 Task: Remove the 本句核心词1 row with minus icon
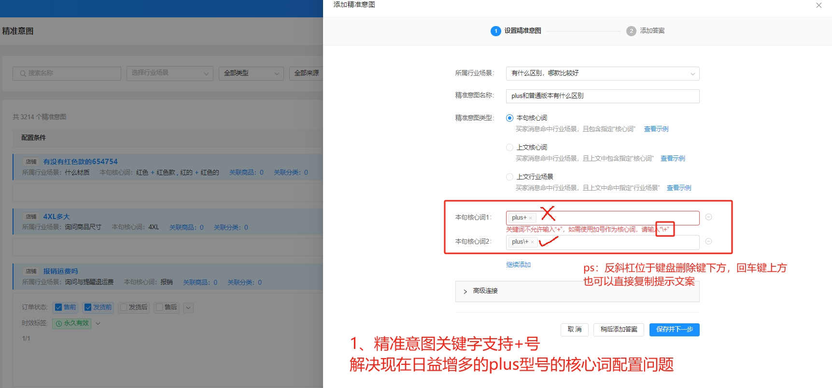(x=708, y=217)
